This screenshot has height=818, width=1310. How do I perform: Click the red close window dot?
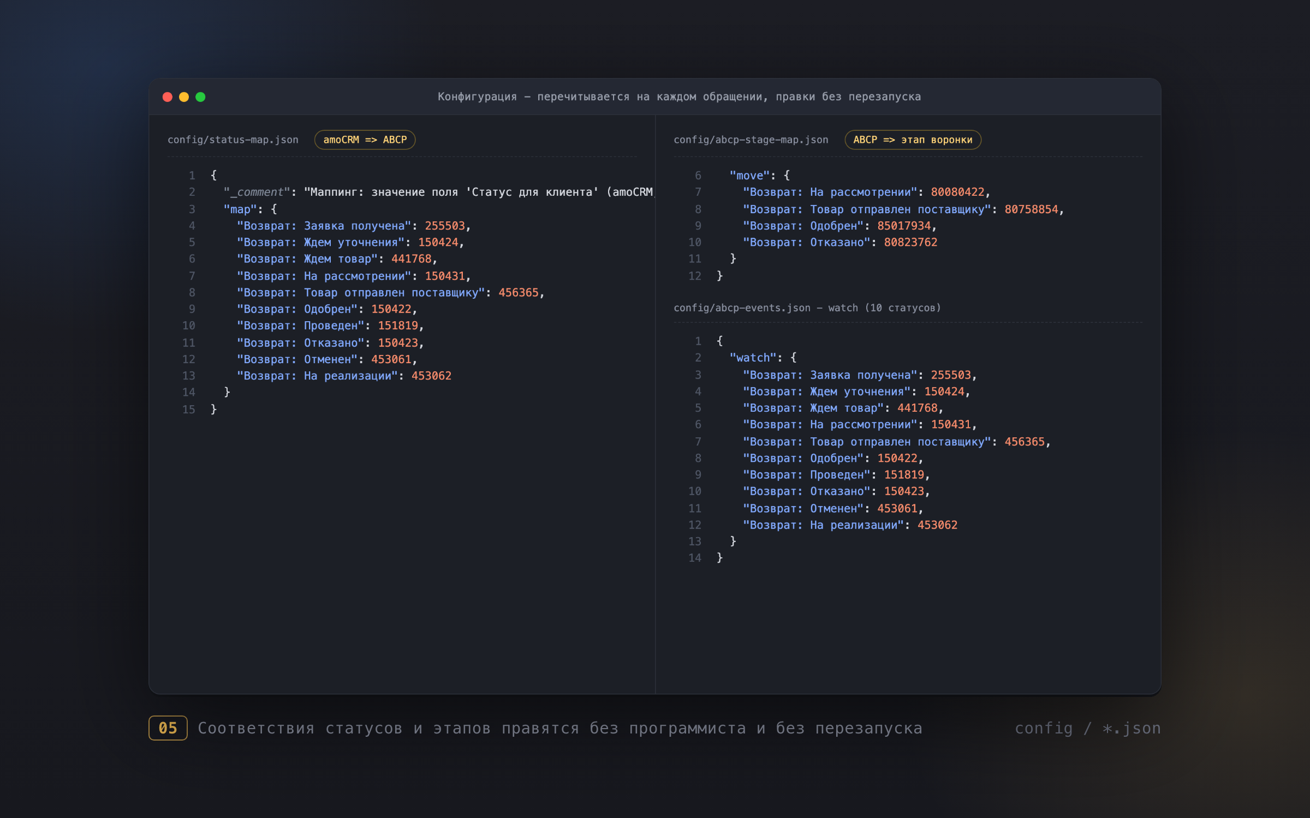[x=168, y=97]
